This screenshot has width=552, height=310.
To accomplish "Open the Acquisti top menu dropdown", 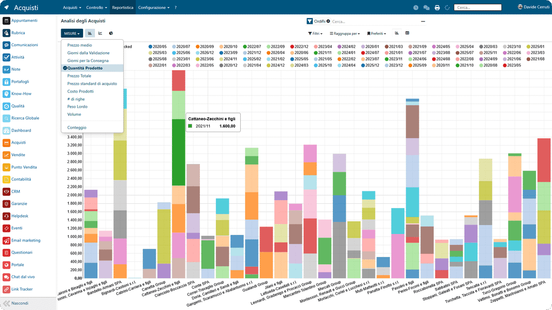I will (x=72, y=7).
